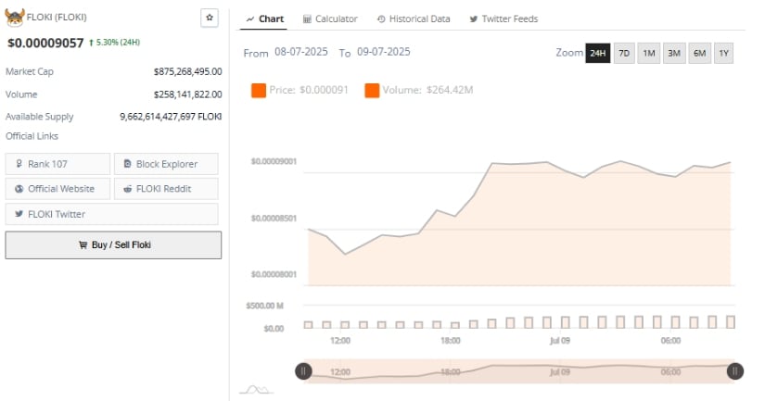Click the globe icon in Official Website
This screenshot has width=765, height=401.
[x=19, y=189]
